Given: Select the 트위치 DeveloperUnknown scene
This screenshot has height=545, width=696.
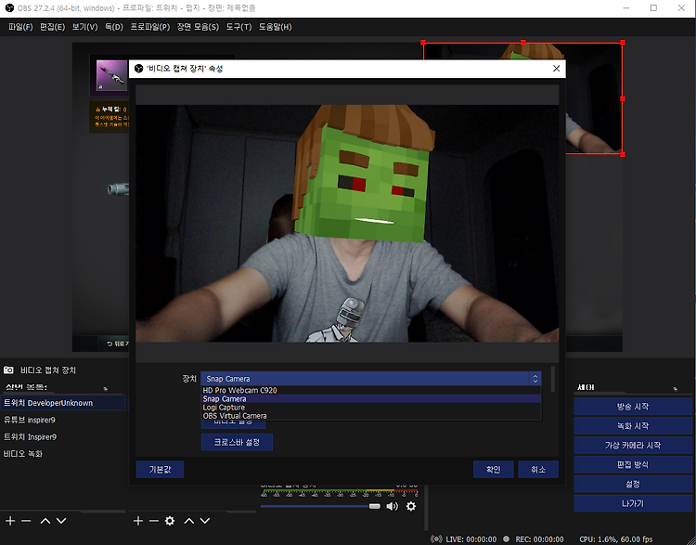Looking at the screenshot, I should click(62, 403).
